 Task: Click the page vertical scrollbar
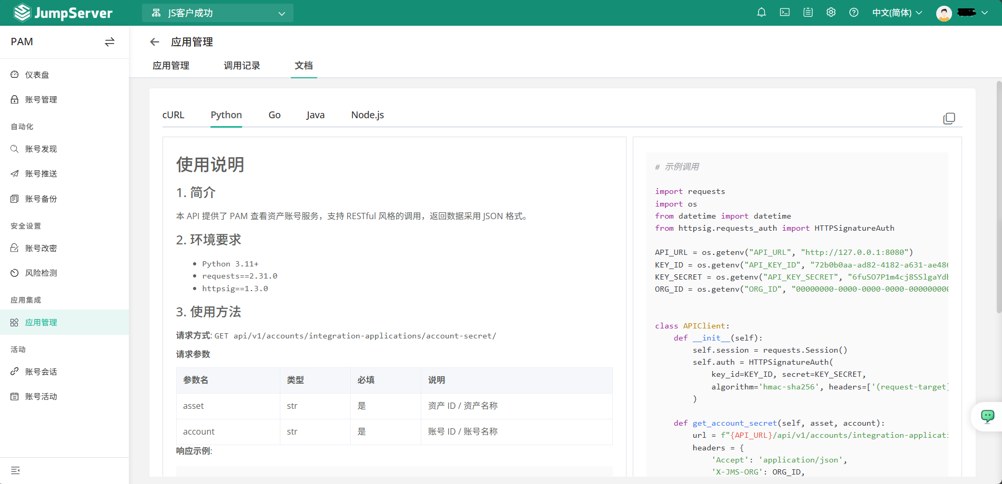(x=999, y=197)
